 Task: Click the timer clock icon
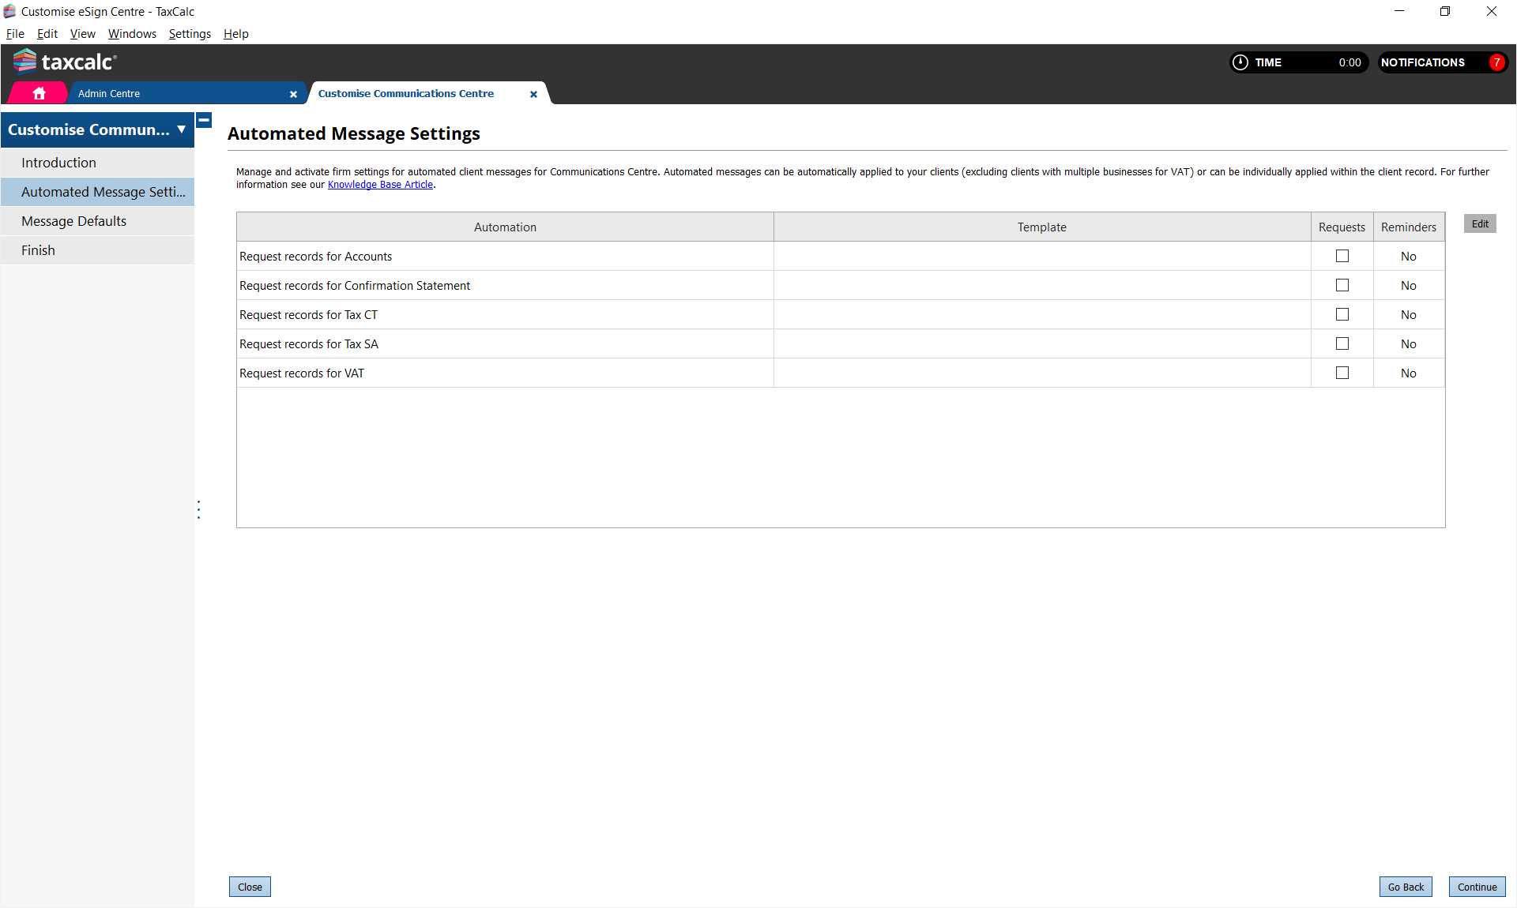(1240, 62)
